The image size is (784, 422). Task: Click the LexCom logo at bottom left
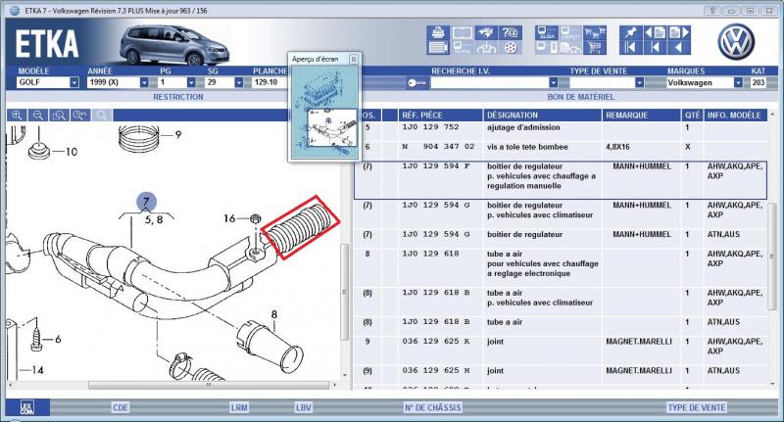(x=27, y=407)
